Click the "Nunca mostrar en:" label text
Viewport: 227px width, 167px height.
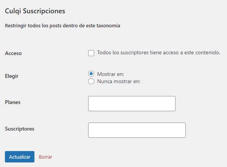click(x=118, y=81)
